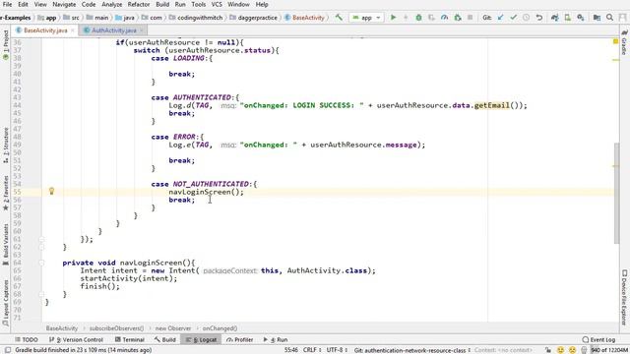Open the Device File Explorer side panel
The height and width of the screenshot is (354, 630).
[x=624, y=297]
